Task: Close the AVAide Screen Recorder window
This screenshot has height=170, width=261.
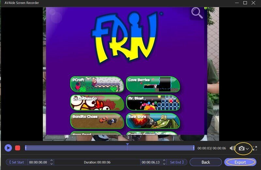Action: [253, 3]
